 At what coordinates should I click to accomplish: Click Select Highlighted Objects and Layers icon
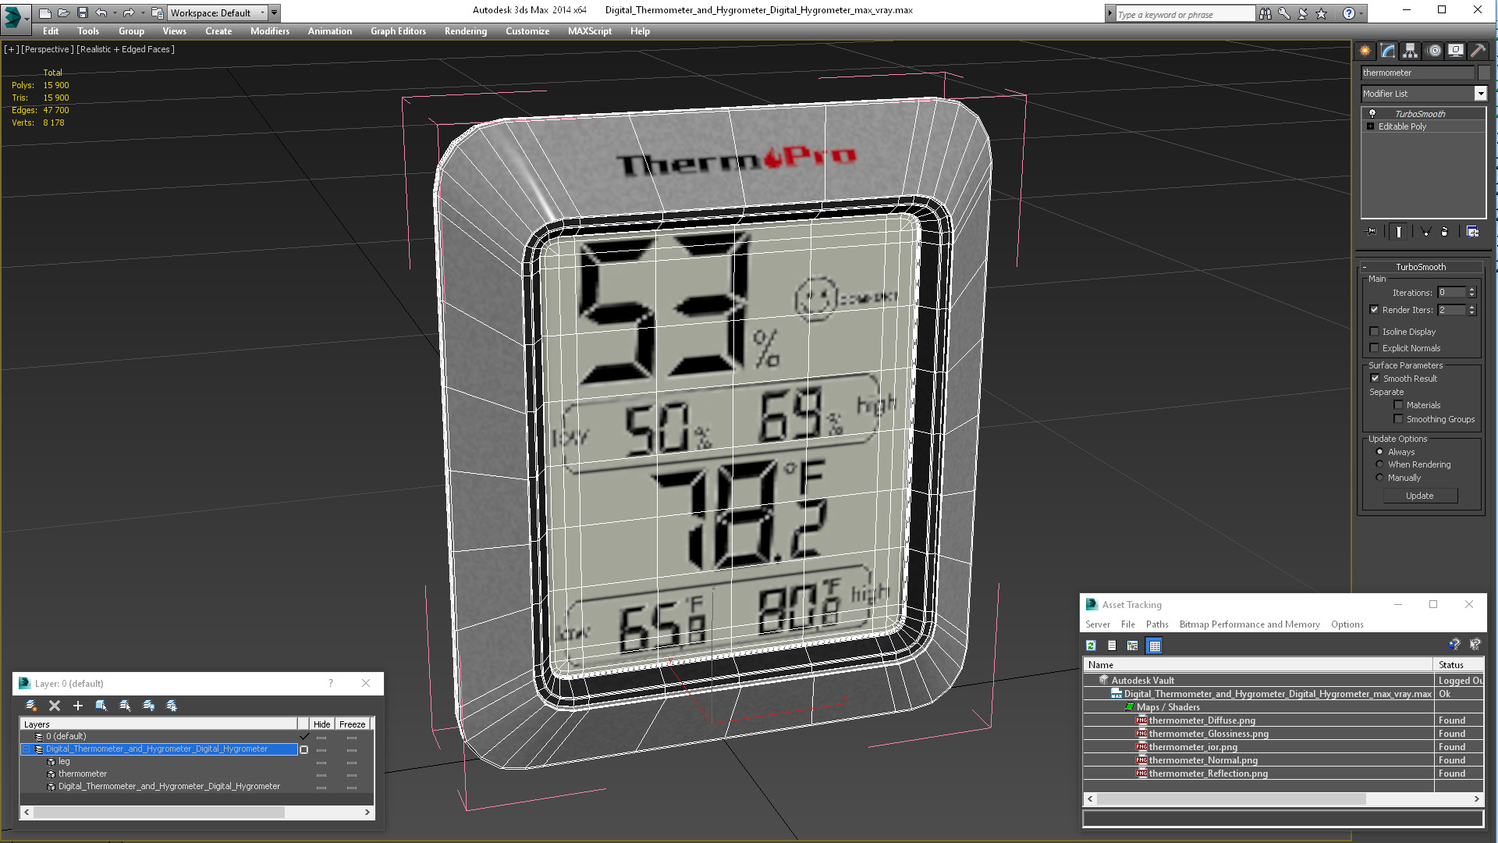point(101,706)
